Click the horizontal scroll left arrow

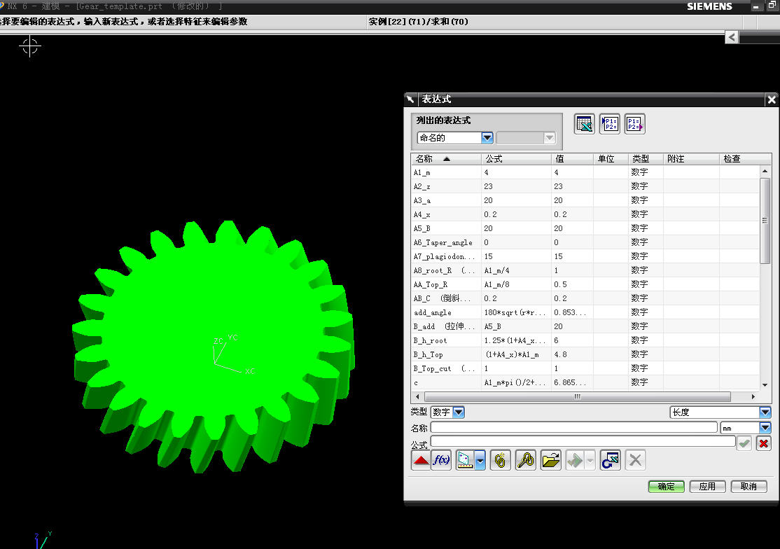(417, 396)
